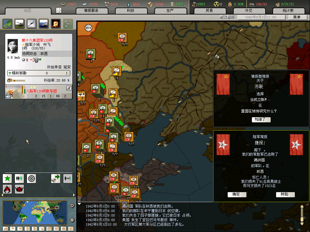Image resolution: width=310 pixels, height=232 pixels.
Task: Open the greyed unit organization chart icon
Action: 68,24
